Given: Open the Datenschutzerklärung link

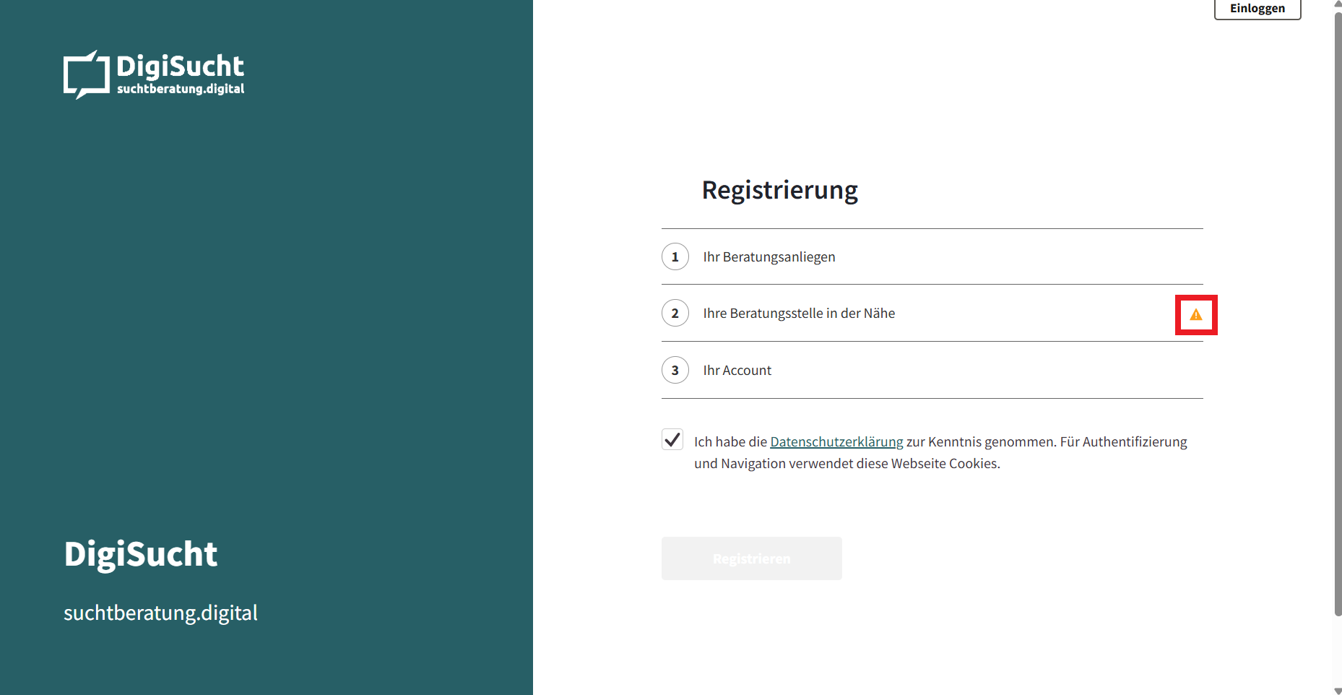Looking at the screenshot, I should coord(836,441).
